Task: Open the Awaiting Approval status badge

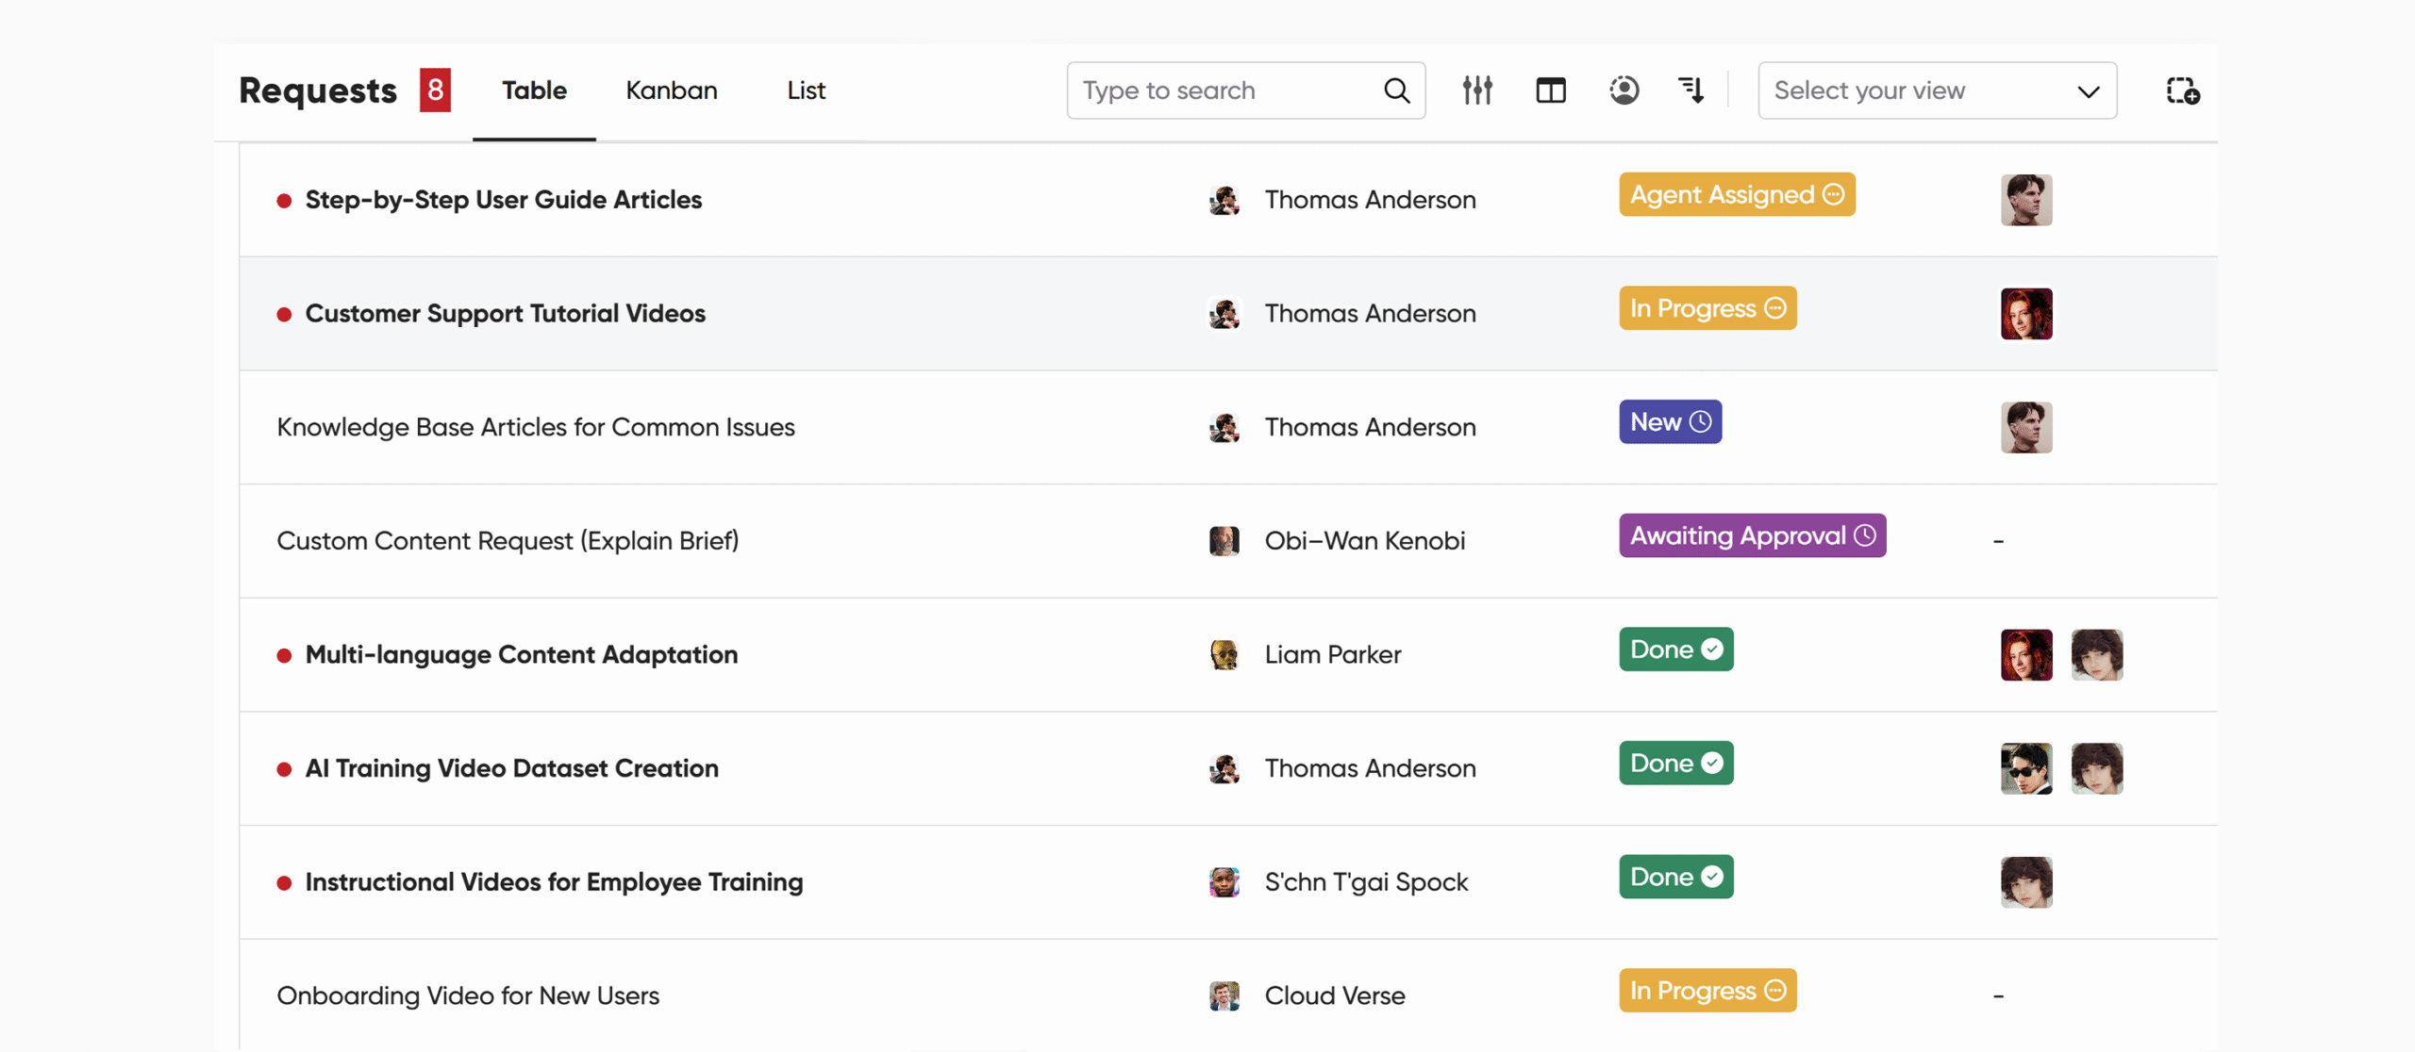Action: click(x=1752, y=536)
